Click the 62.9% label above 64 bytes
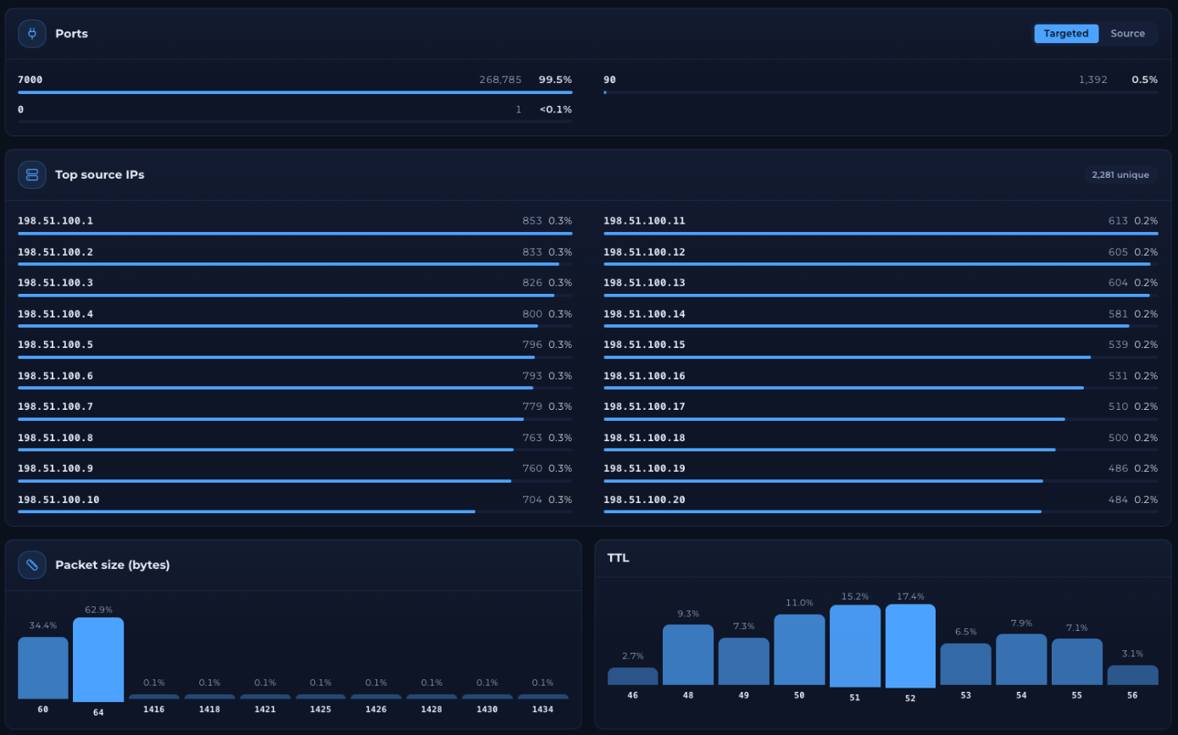Screen dimensions: 1178x735 tap(98, 610)
